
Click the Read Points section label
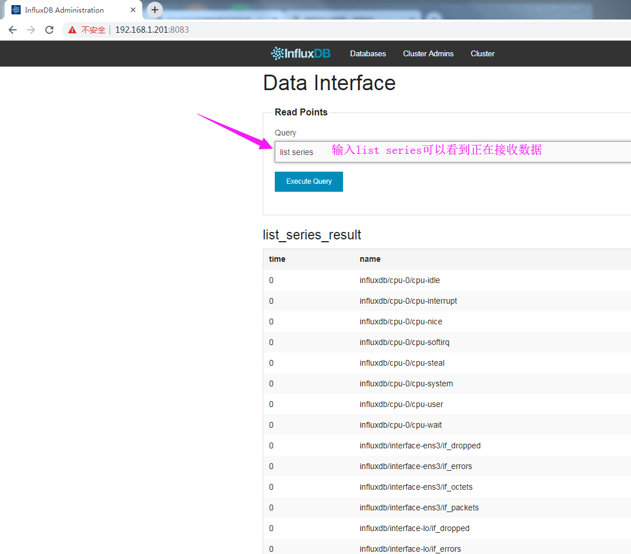[301, 113]
